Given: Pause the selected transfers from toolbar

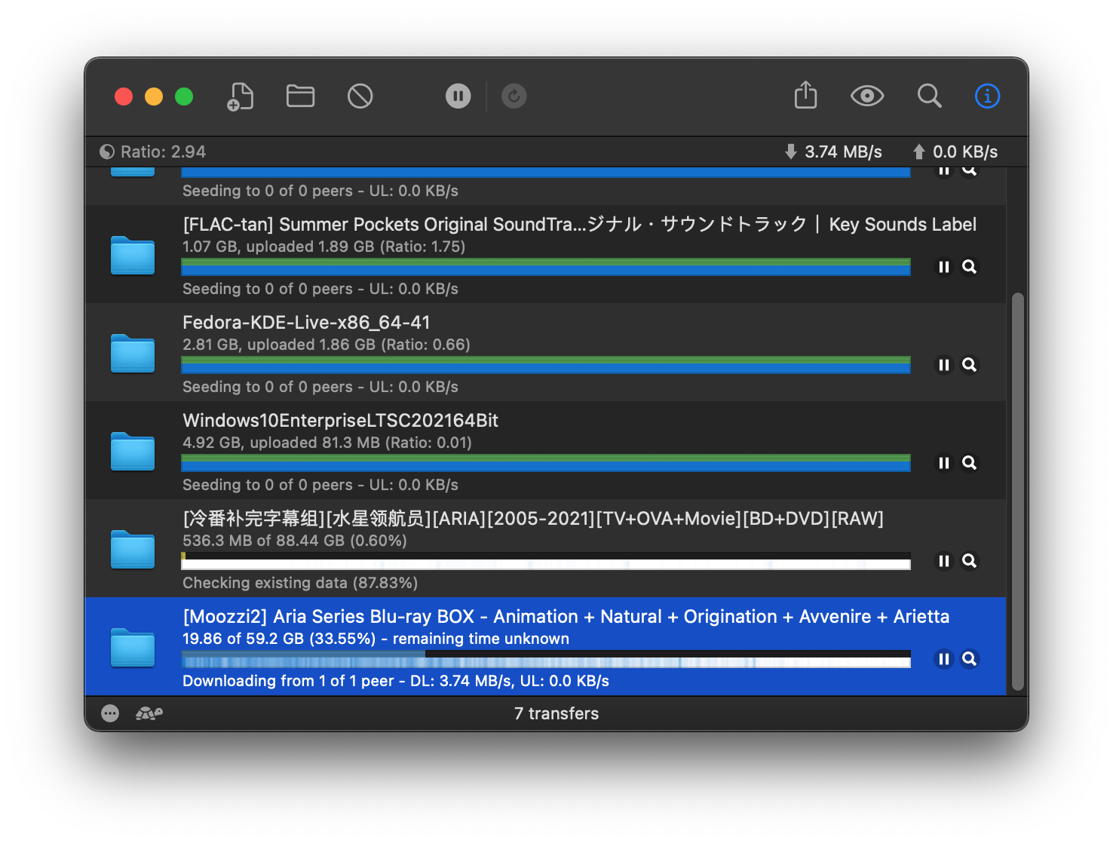Looking at the screenshot, I should [x=458, y=97].
